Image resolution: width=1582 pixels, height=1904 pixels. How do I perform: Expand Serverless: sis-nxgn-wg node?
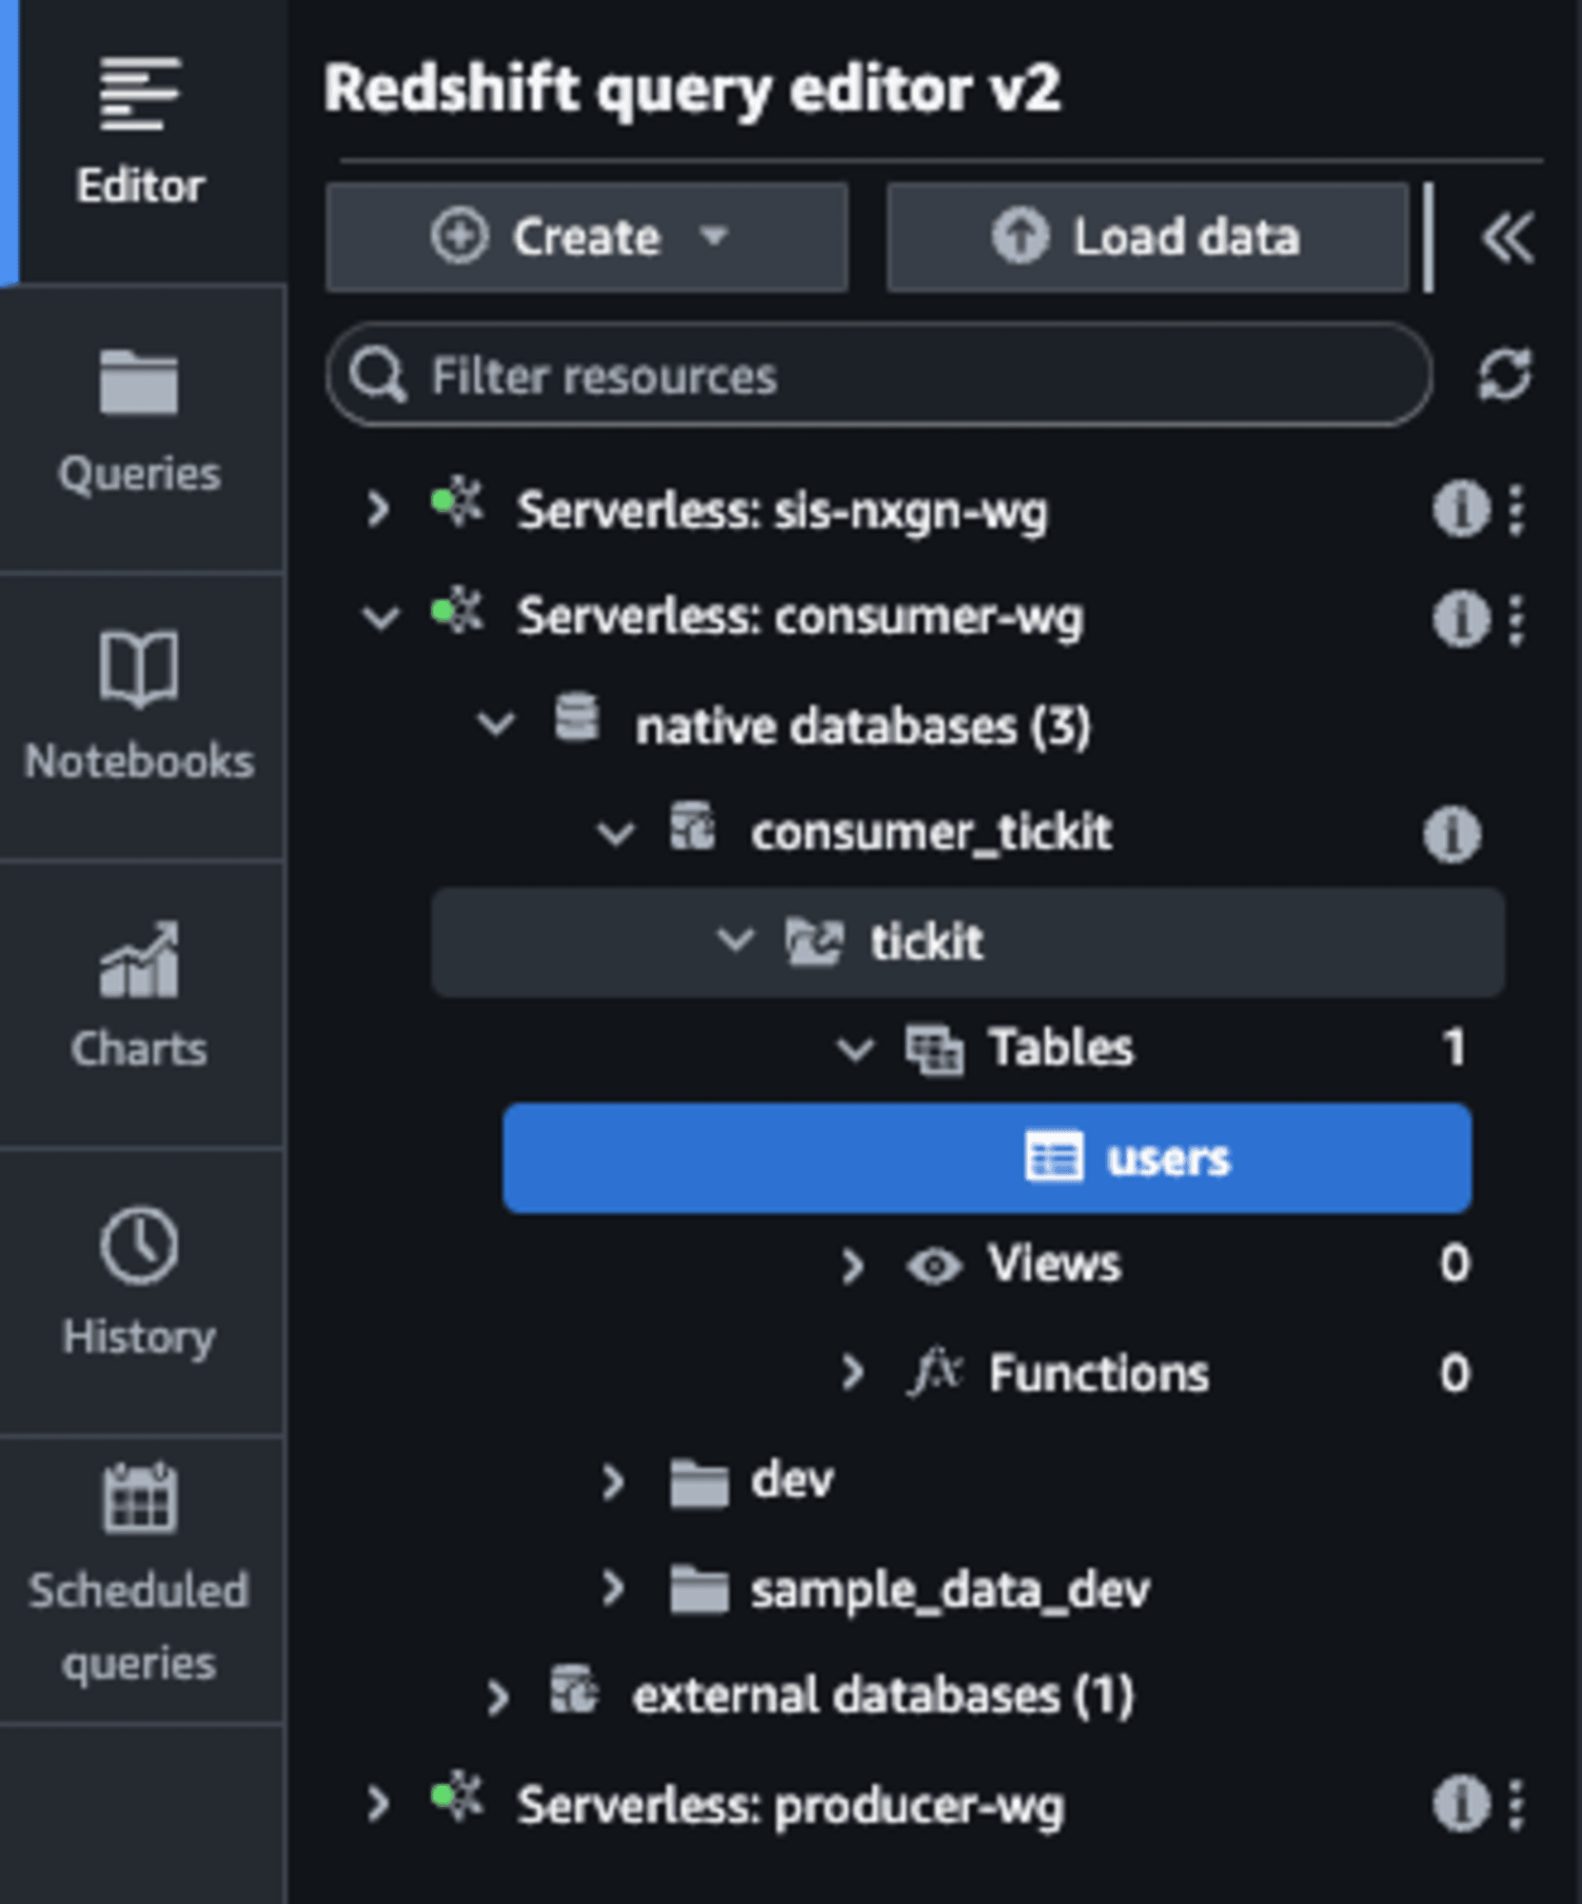(378, 509)
